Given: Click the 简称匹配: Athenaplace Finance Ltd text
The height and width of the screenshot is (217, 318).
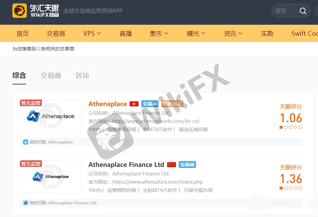Looking at the screenshot, I should point(63,203).
